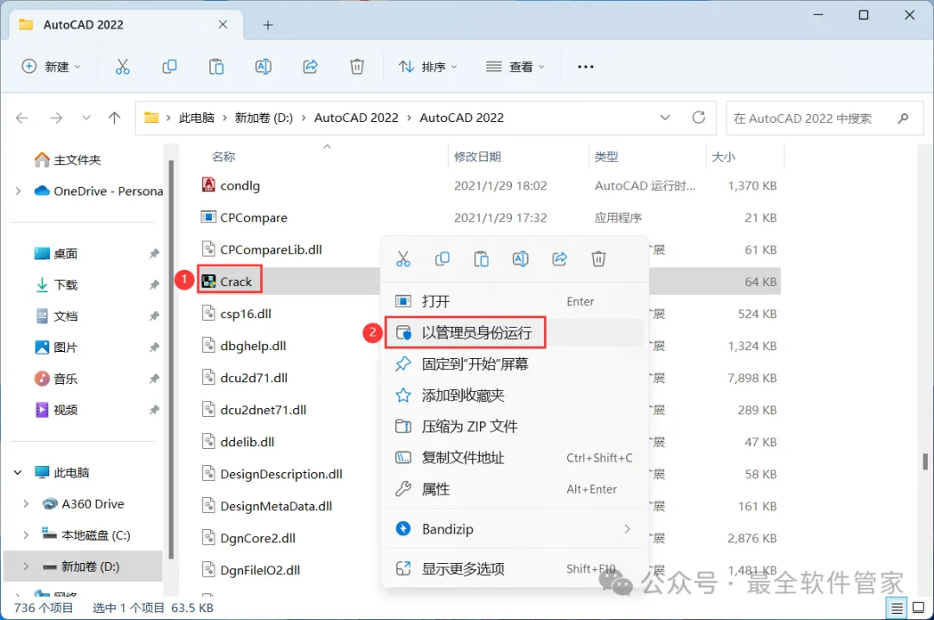Select the DesignMetaData.dll file
Viewport: 934px width, 620px height.
tap(276, 506)
